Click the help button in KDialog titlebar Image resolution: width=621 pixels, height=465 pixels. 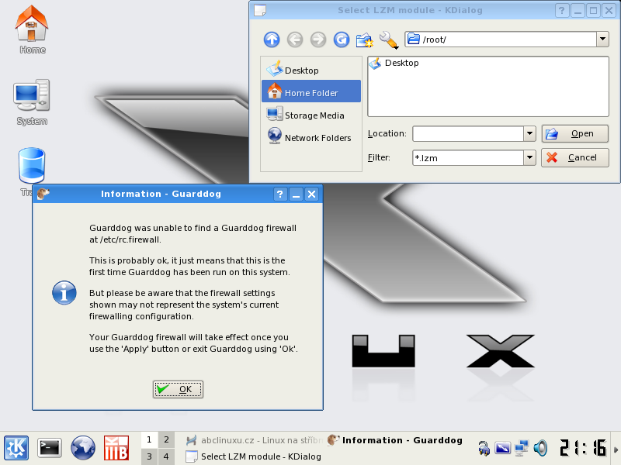tap(562, 11)
